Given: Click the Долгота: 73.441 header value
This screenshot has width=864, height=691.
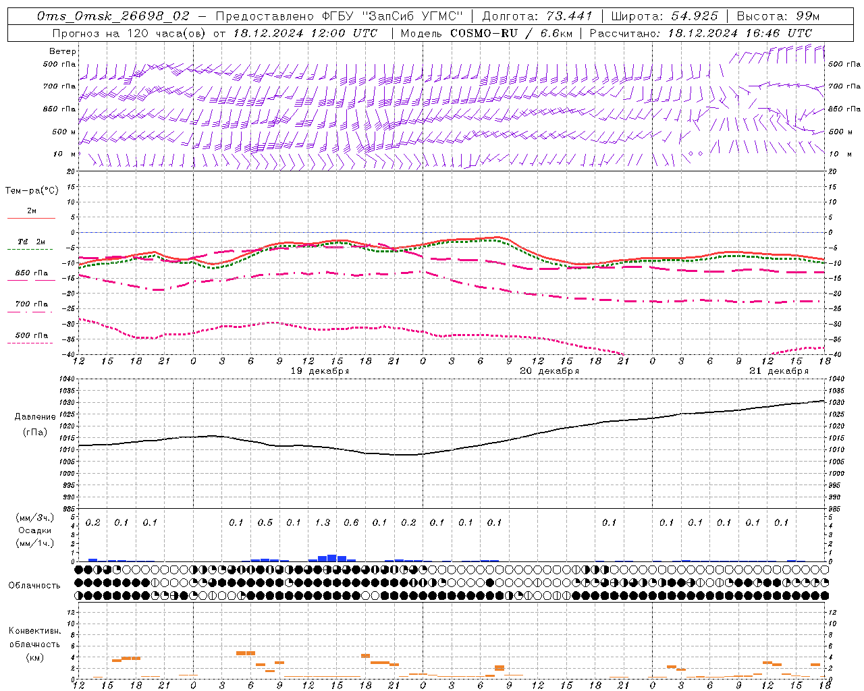Looking at the screenshot, I should [537, 16].
